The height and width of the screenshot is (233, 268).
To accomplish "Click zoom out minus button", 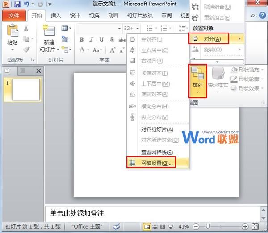I will pos(196,227).
